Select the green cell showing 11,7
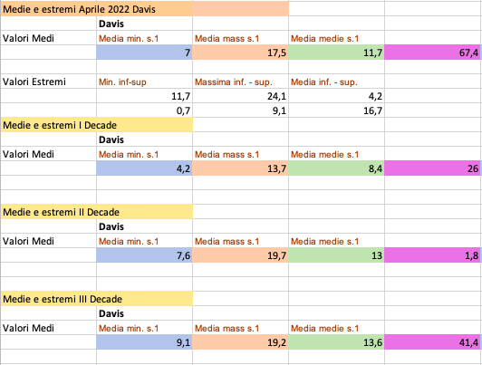Image resolution: width=482 pixels, height=365 pixels. click(337, 53)
